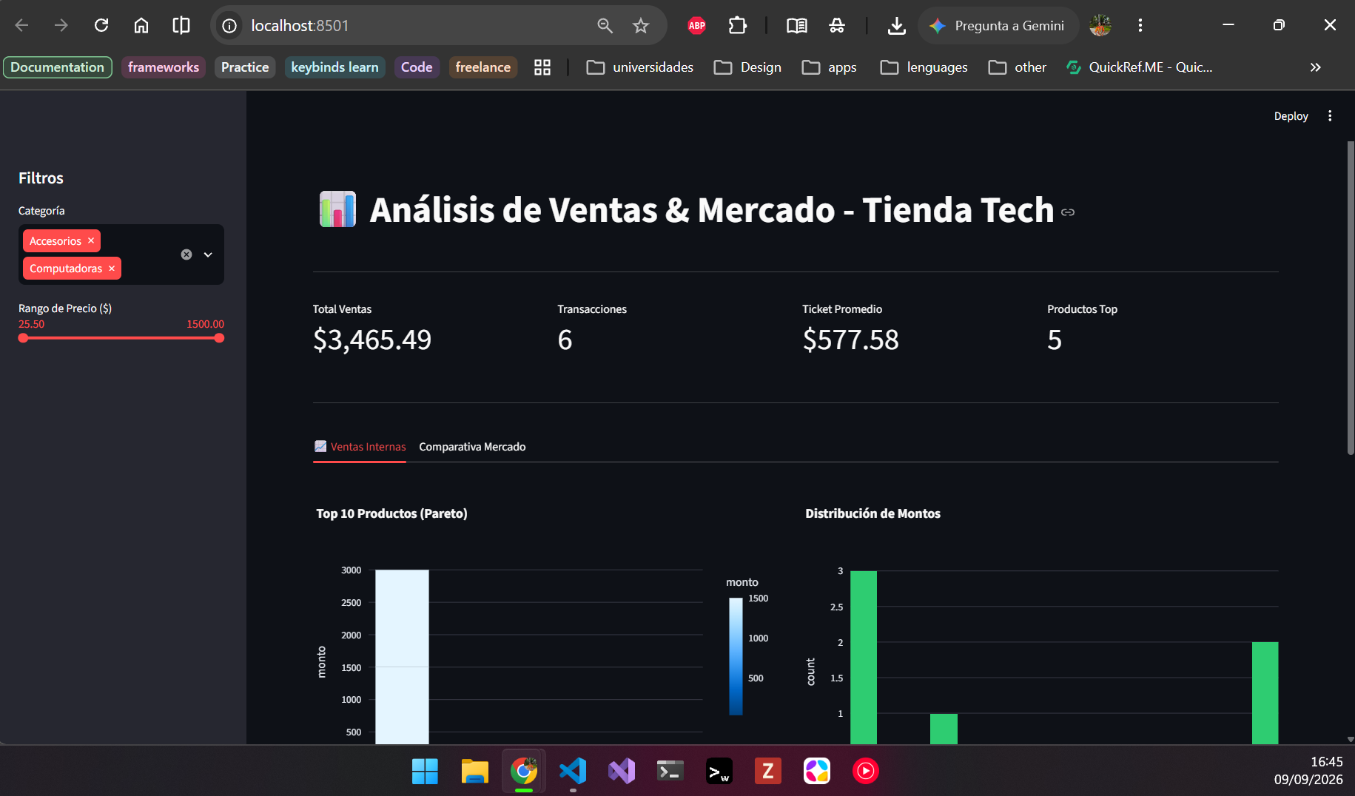Open Visual Studio from taskbar
Screen dimensions: 1355x796
pos(622,772)
